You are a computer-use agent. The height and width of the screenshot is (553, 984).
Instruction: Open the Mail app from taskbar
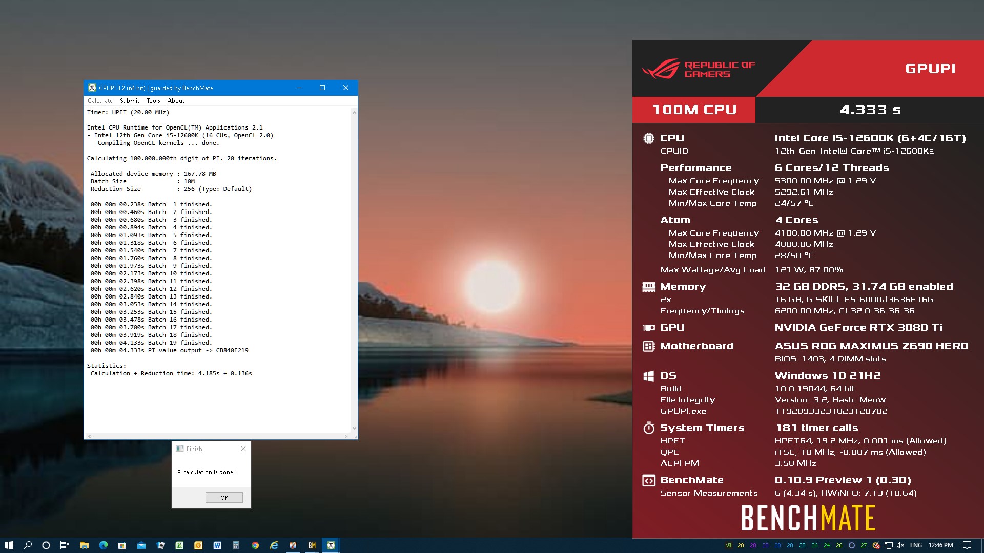[x=141, y=545]
